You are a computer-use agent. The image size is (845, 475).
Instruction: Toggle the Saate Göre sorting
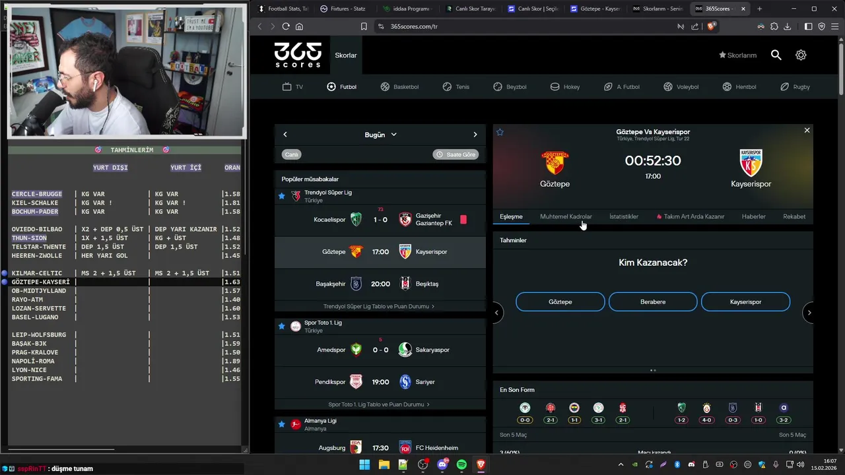tap(456, 154)
